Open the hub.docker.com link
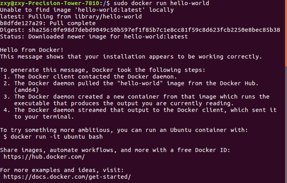Image resolution: width=287 pixels, height=183 pixels. pyautogui.click(x=44, y=157)
